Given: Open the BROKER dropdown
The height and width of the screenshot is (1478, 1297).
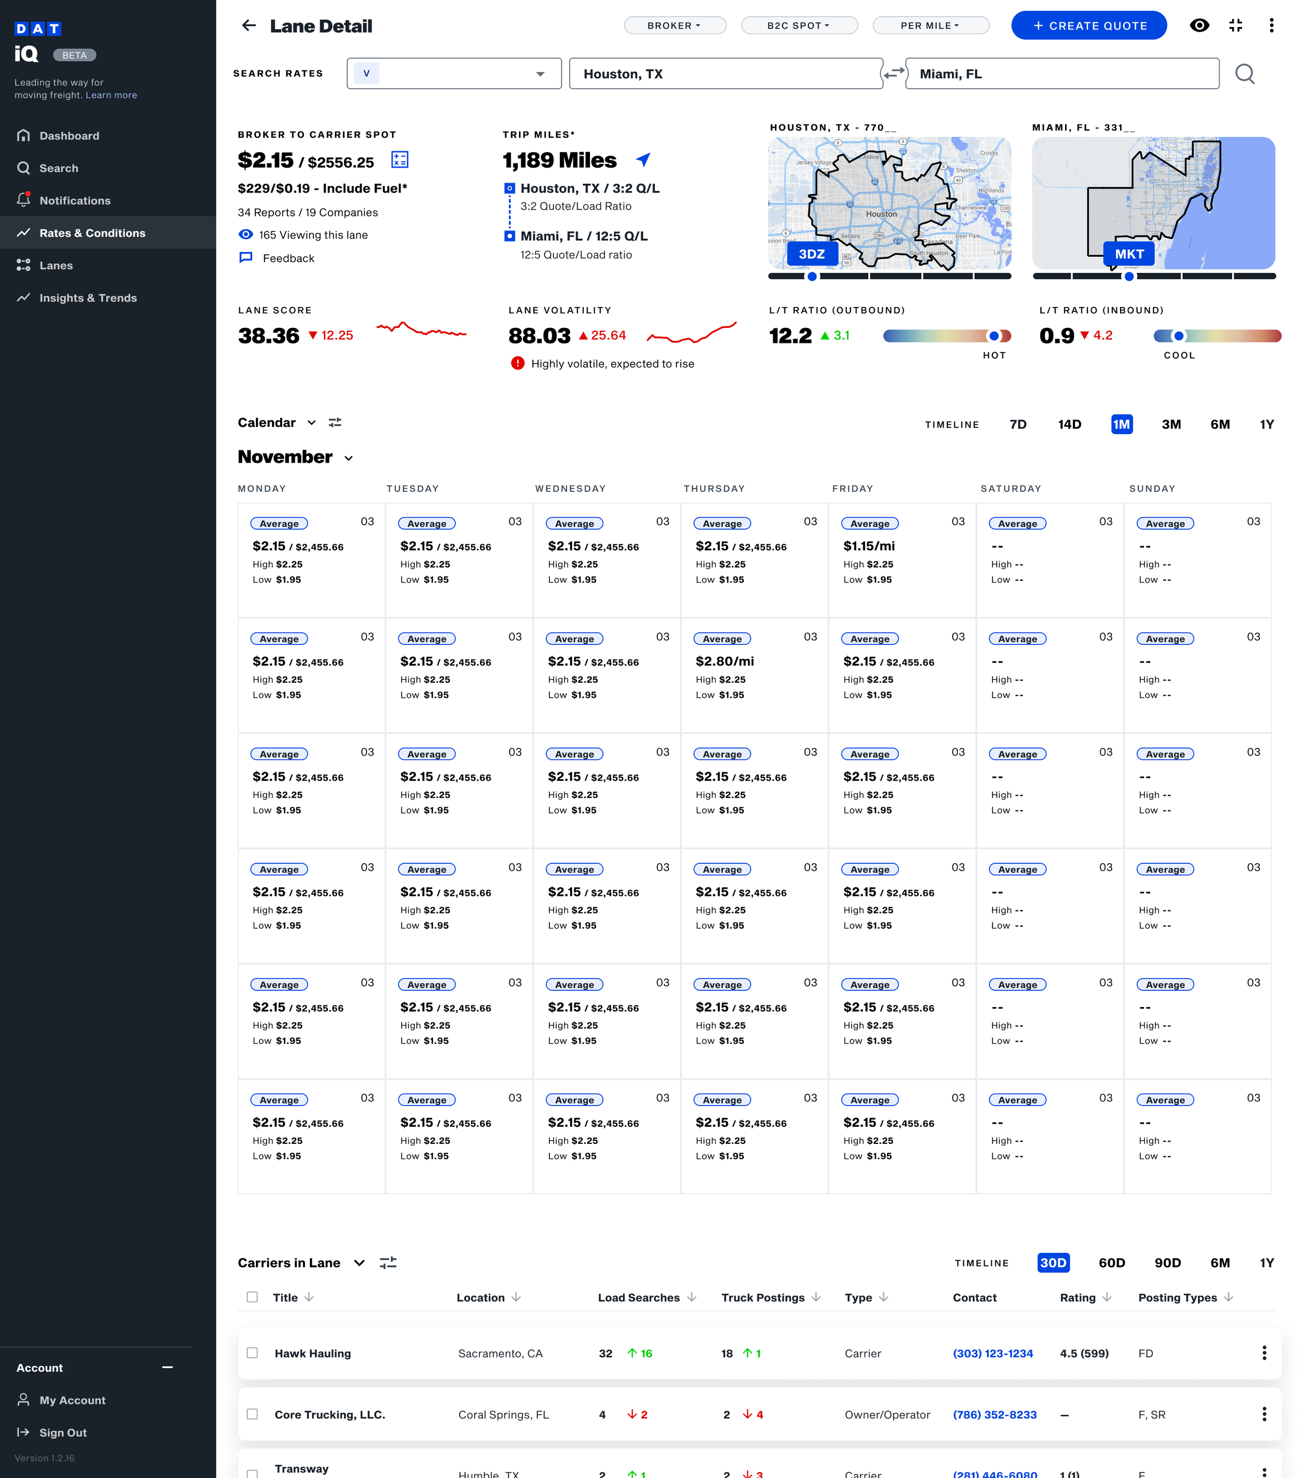Looking at the screenshot, I should tap(674, 25).
